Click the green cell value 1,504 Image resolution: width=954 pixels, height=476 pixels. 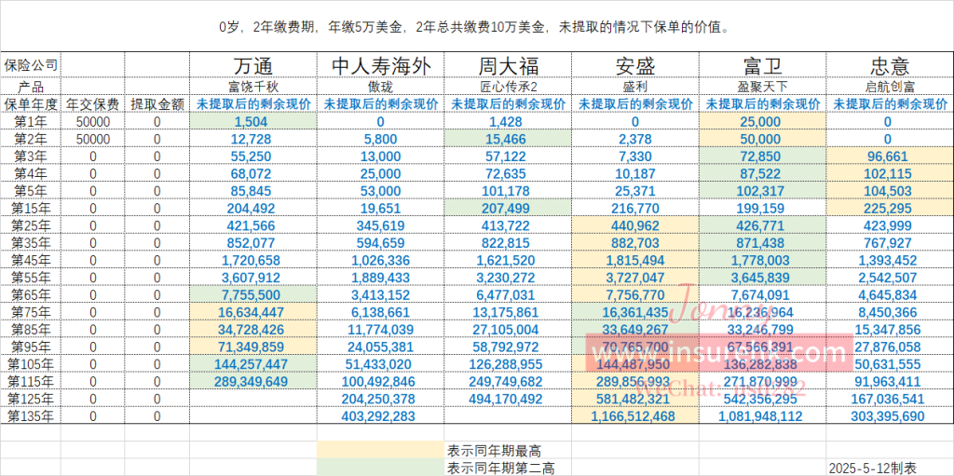253,122
